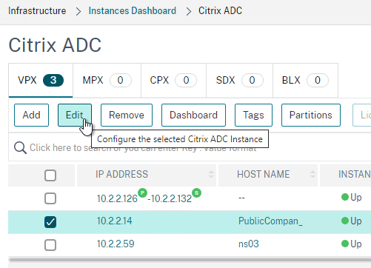Image resolution: width=371 pixels, height=268 pixels.
Task: Open the SDX tab
Action: pos(239,80)
